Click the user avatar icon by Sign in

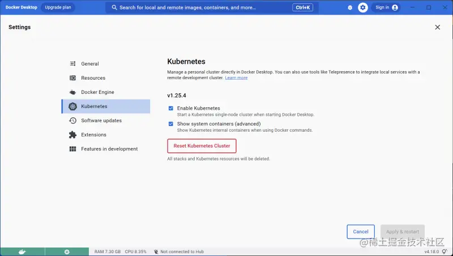click(395, 7)
